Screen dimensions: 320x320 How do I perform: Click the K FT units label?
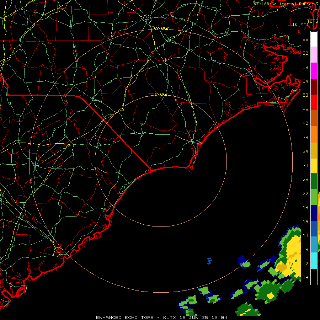click(300, 25)
